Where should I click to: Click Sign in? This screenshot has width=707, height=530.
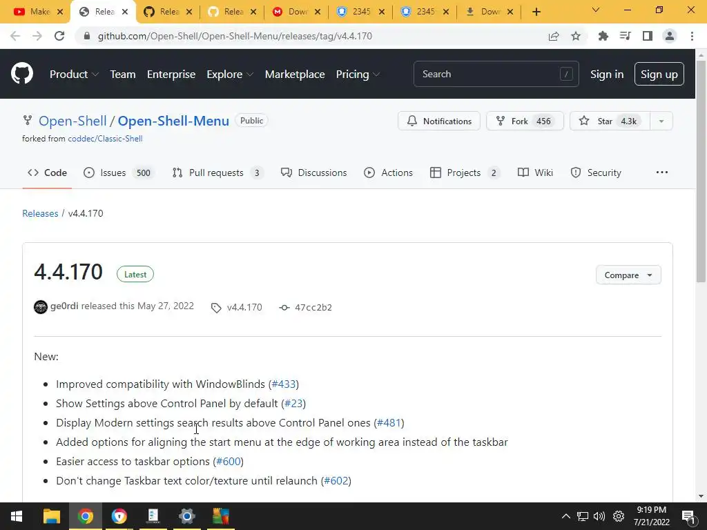607,75
